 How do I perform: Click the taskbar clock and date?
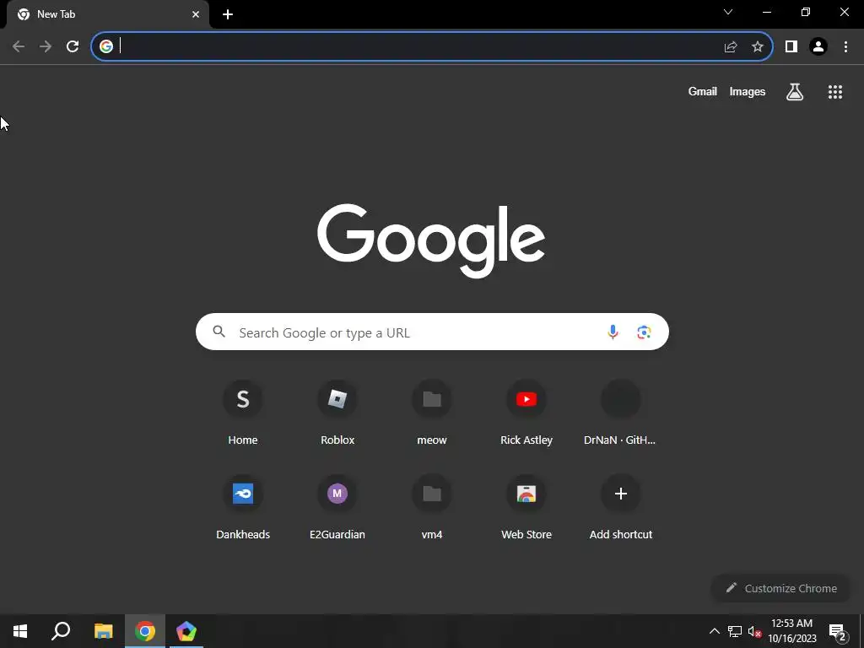(791, 631)
